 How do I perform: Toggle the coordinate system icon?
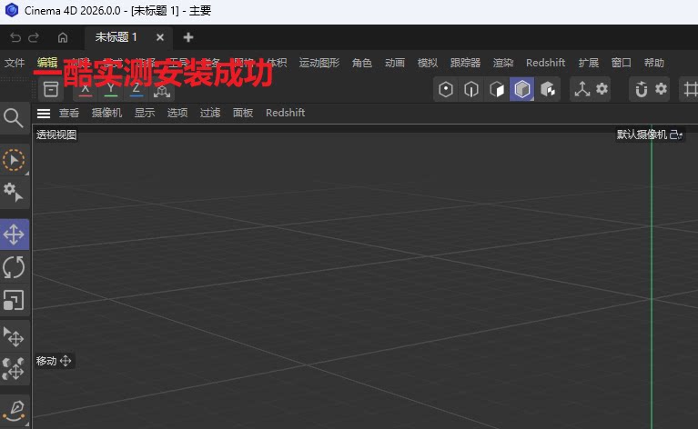point(162,91)
